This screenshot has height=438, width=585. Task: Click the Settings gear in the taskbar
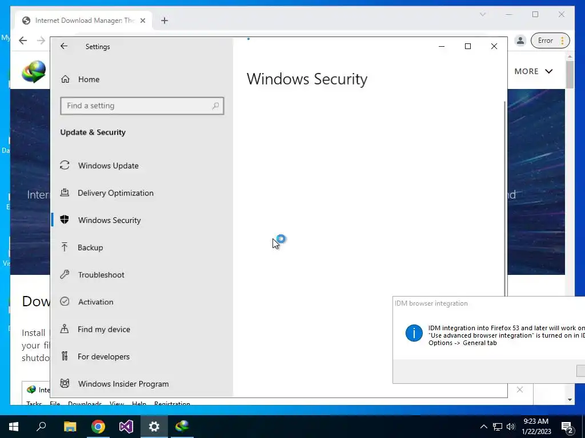click(154, 427)
